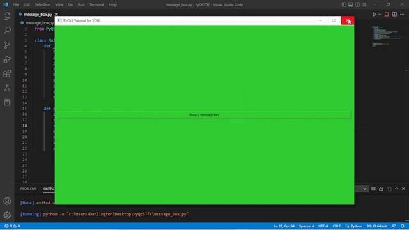409x230 pixels.
Task: Toggle primary side bar layout icon
Action: 344,4
